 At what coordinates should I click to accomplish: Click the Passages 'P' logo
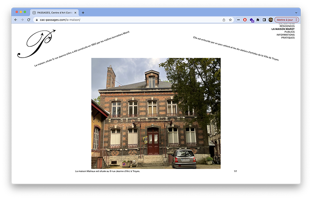[36, 43]
